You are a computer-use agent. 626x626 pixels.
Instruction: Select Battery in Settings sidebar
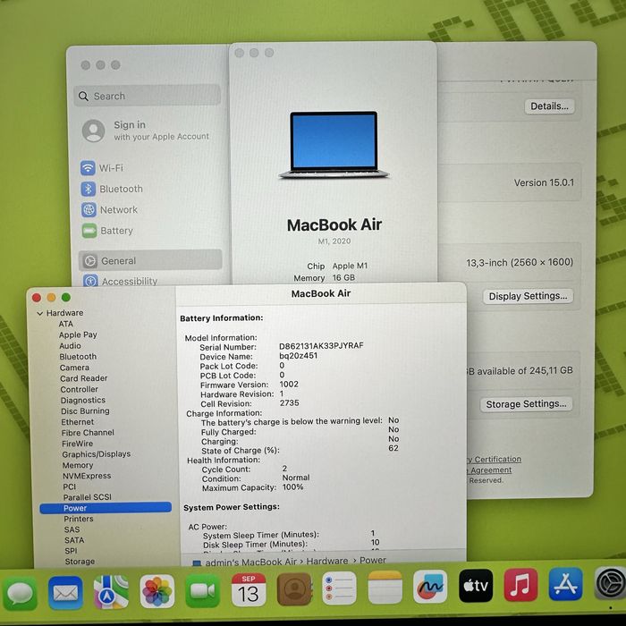(x=116, y=231)
